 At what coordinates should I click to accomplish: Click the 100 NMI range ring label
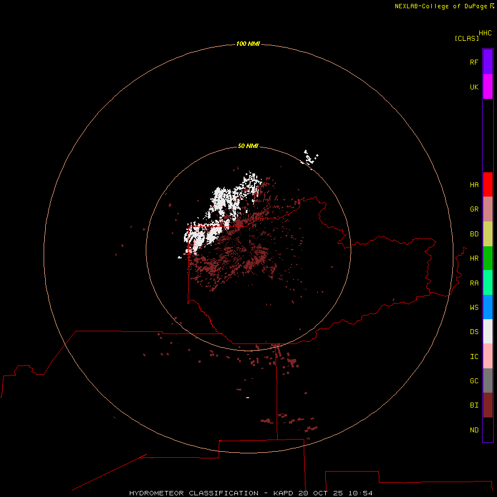point(248,44)
